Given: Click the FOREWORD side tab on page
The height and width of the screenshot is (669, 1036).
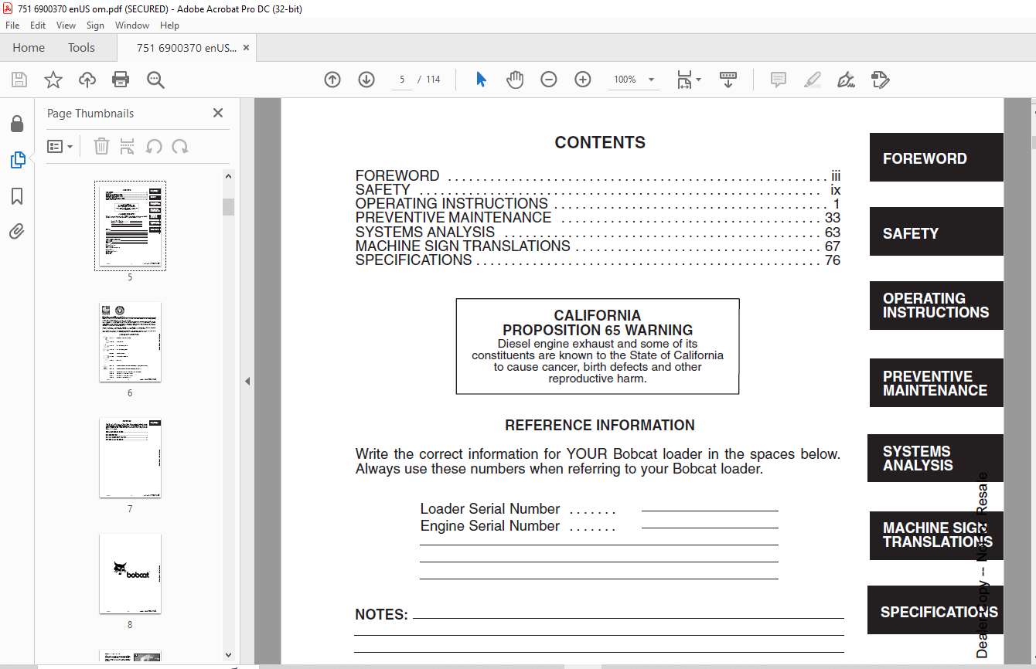Looking at the screenshot, I should click(936, 158).
